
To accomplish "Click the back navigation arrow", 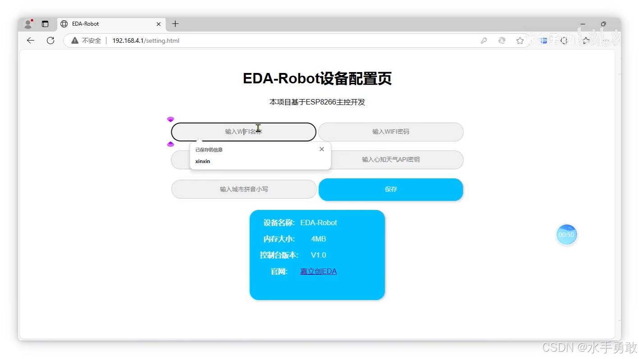I will (30, 40).
